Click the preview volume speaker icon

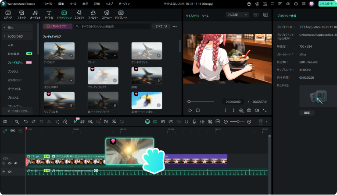pyautogui.click(x=257, y=111)
